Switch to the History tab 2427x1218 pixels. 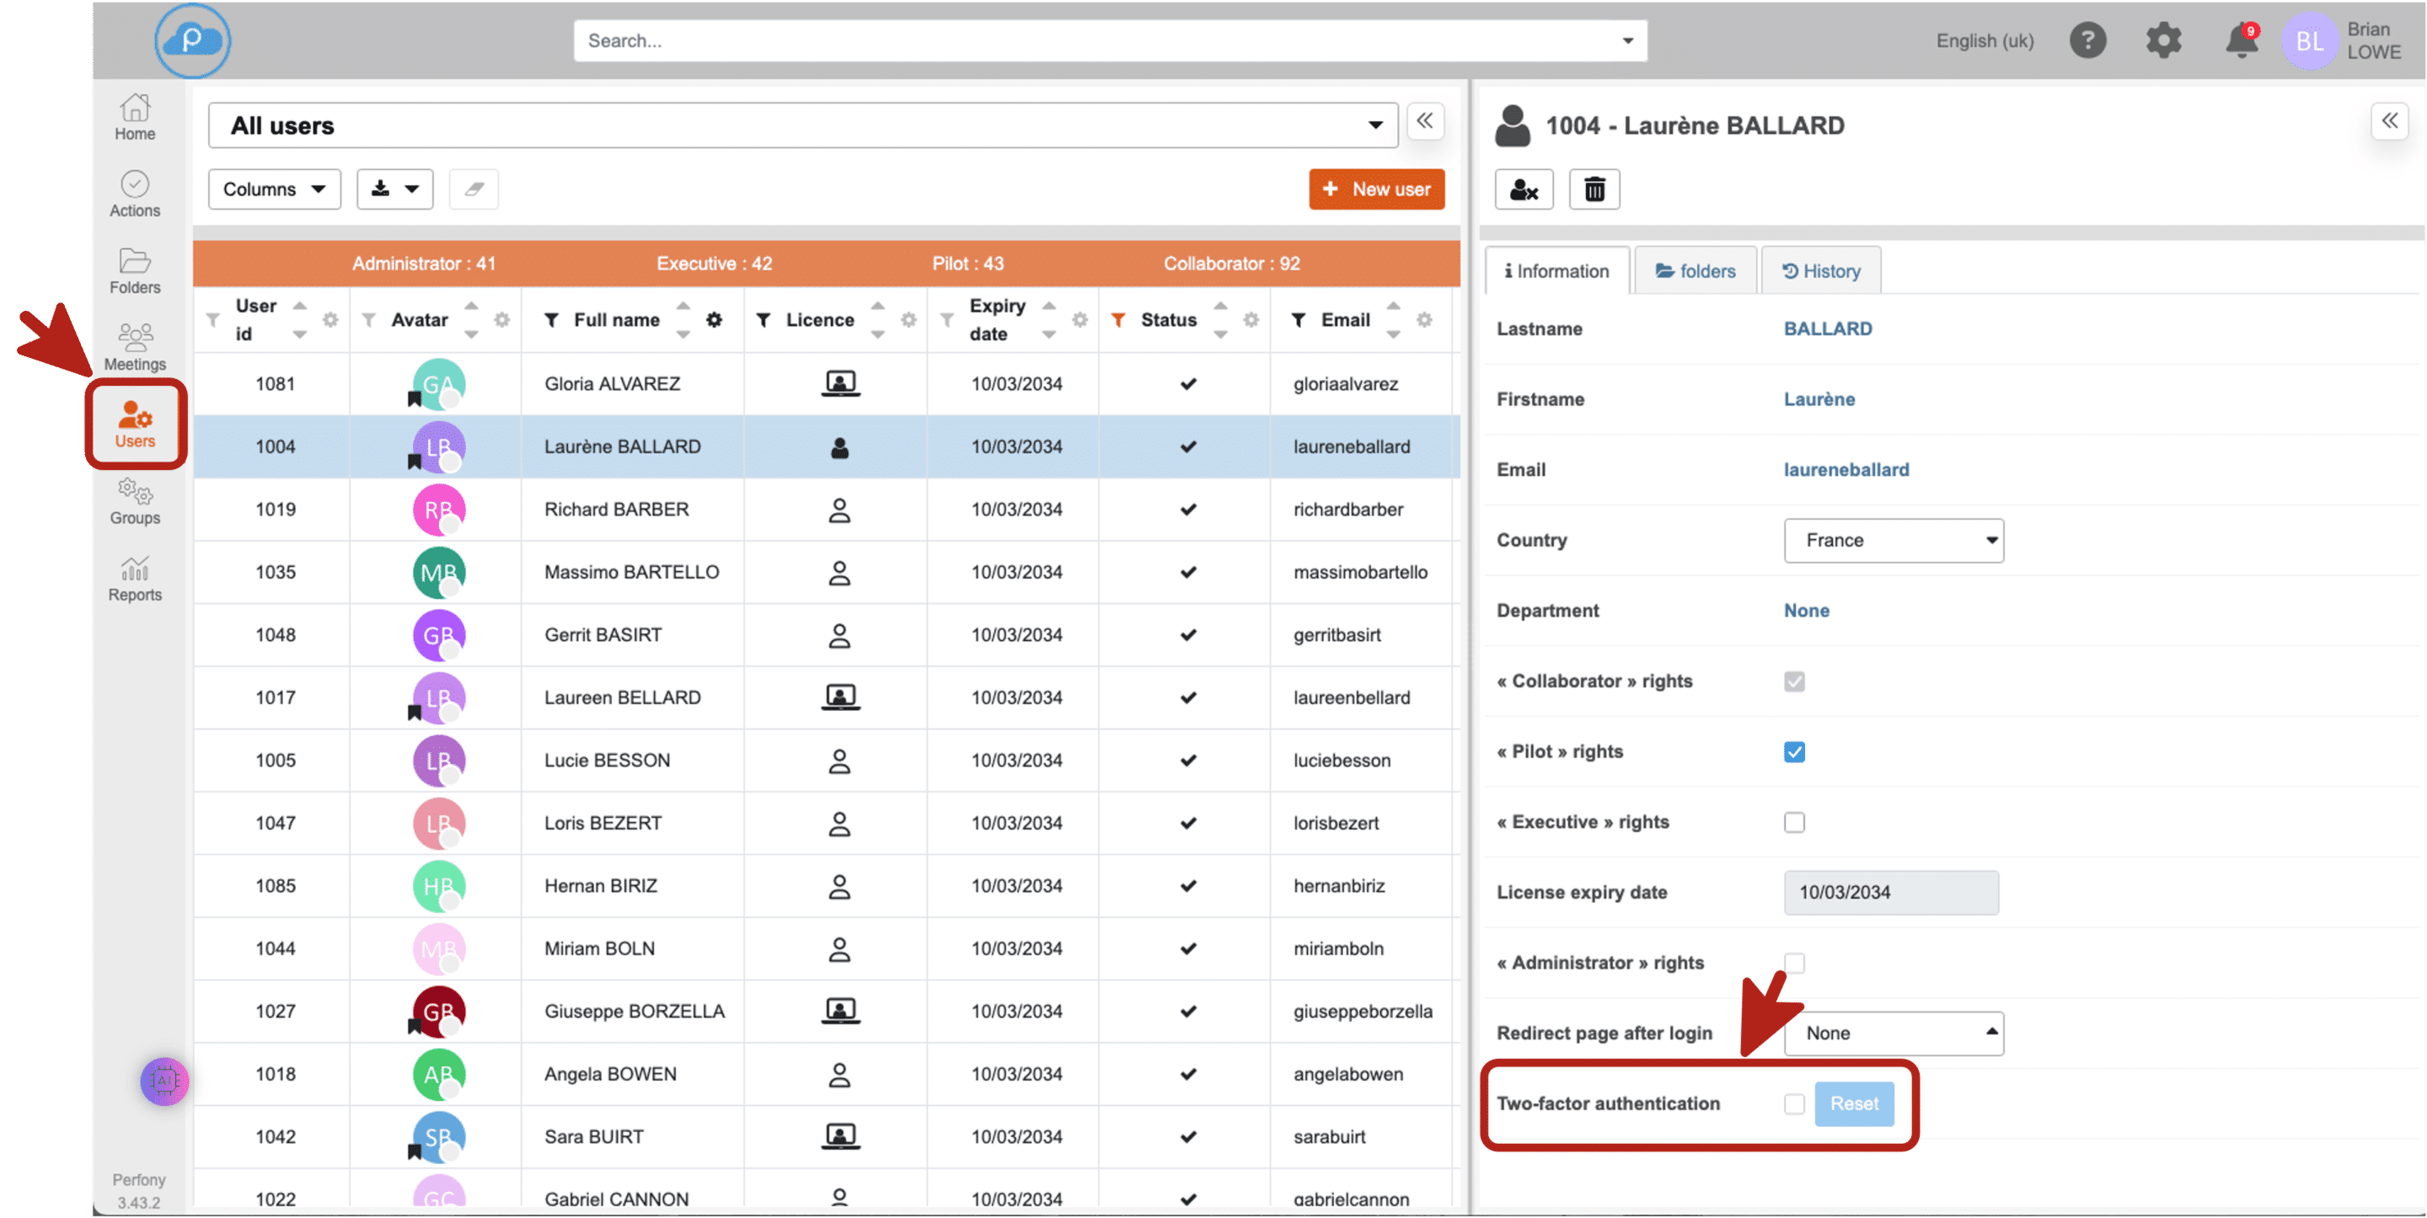point(1820,271)
